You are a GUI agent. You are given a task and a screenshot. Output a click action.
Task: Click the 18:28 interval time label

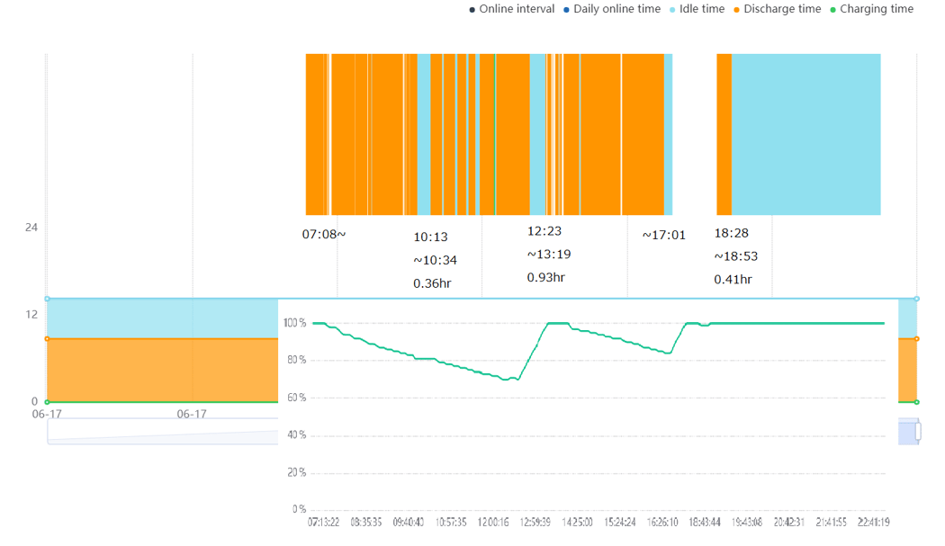point(731,233)
